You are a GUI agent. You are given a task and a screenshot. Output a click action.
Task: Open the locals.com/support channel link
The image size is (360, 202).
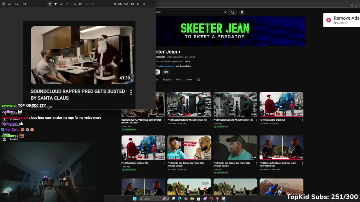tap(166, 66)
